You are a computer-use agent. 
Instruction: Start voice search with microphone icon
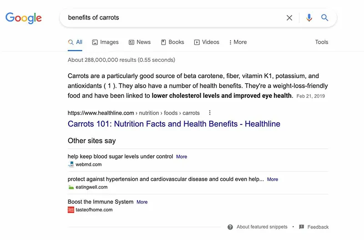(309, 18)
